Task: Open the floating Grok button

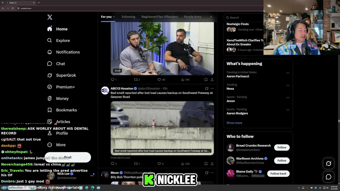Action: point(329,164)
